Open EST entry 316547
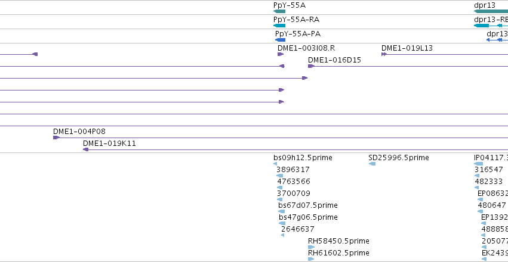This screenshot has width=508, height=262. click(489, 170)
